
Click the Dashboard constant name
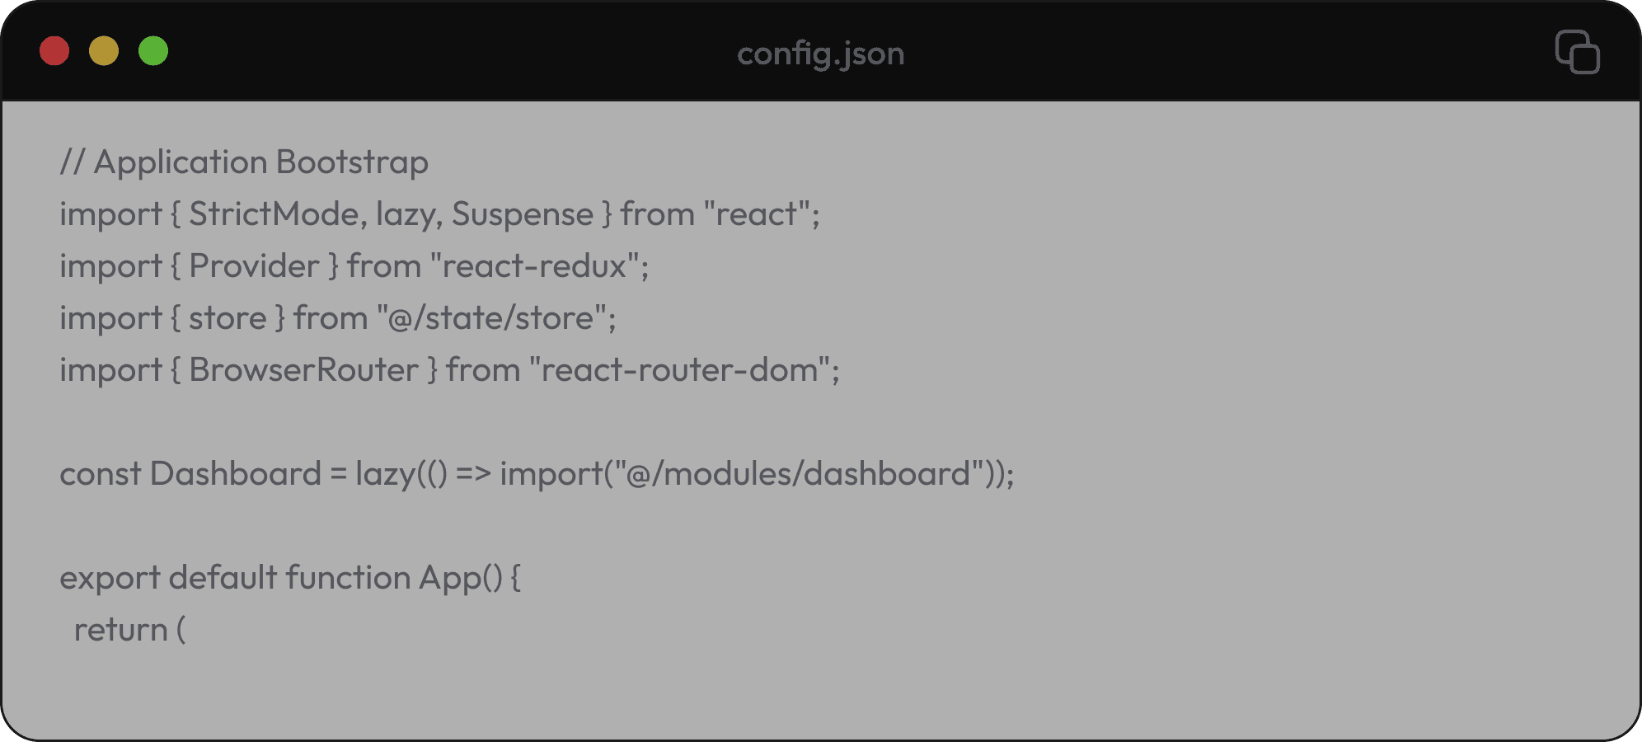pyautogui.click(x=235, y=474)
